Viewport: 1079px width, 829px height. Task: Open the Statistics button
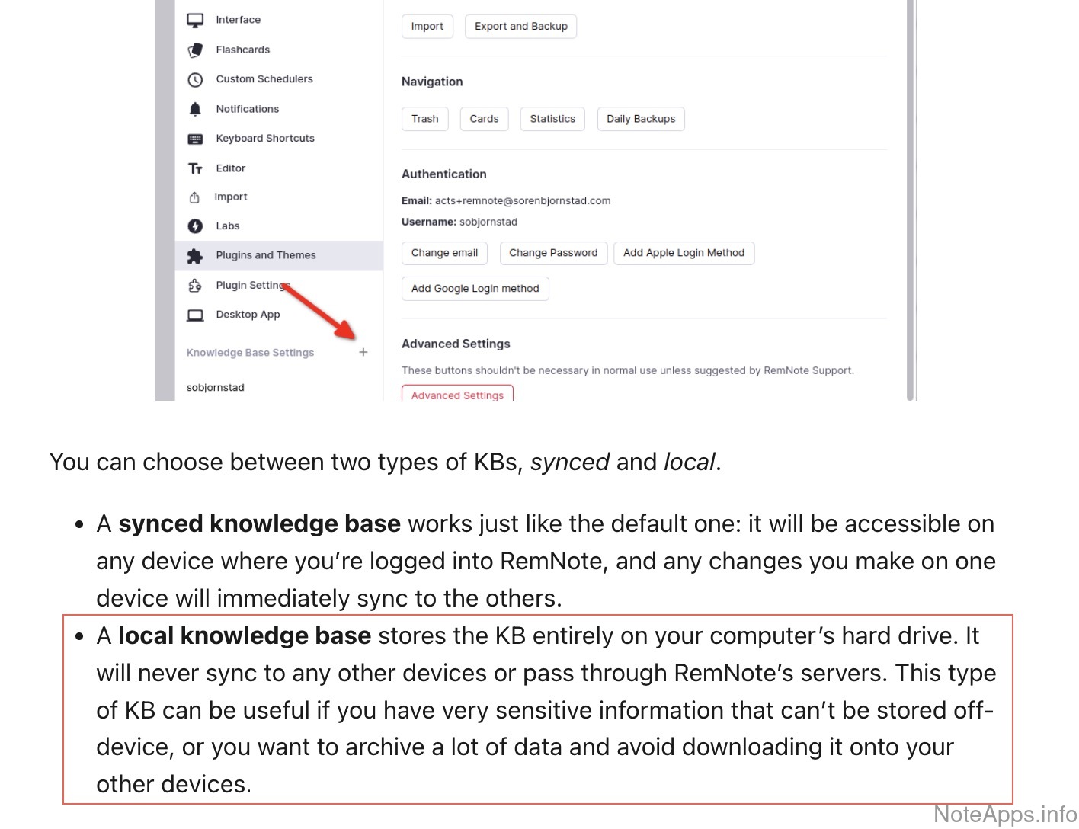click(552, 119)
